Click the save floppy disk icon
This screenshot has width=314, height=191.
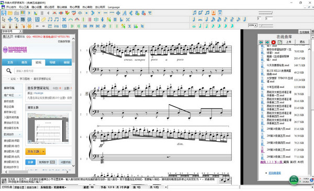click(4, 13)
